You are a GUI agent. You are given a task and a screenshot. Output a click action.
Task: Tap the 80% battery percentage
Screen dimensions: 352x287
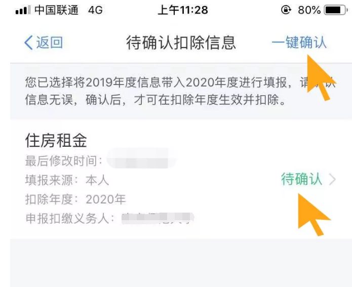(x=309, y=10)
